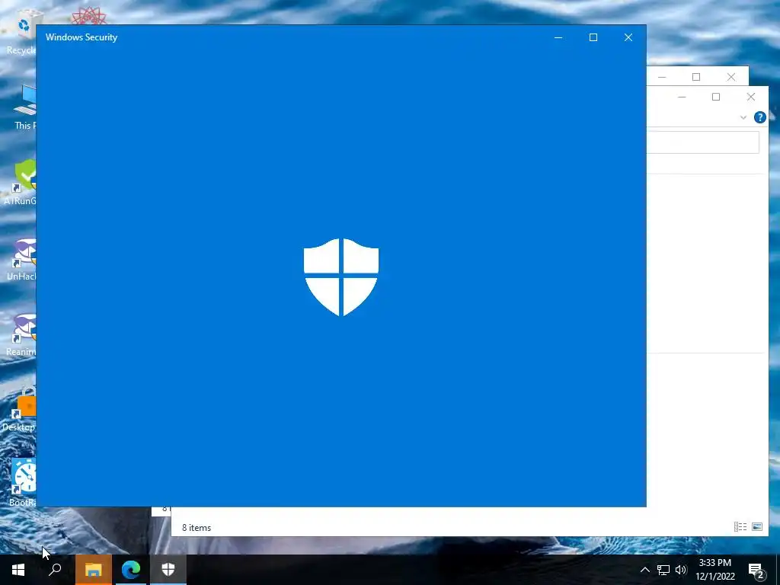Switch to File Explorer in taskbar
The height and width of the screenshot is (585, 780).
[93, 570]
